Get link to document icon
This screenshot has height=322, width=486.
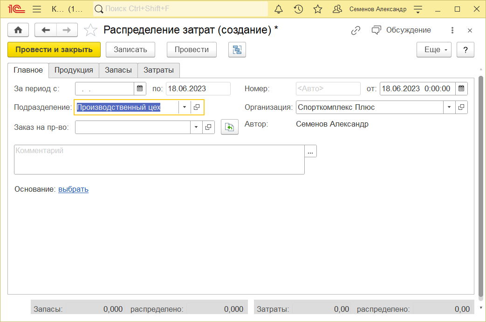click(x=356, y=30)
